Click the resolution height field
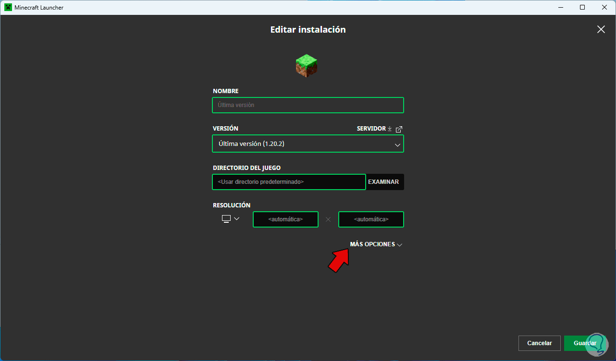The width and height of the screenshot is (616, 361). tap(371, 219)
